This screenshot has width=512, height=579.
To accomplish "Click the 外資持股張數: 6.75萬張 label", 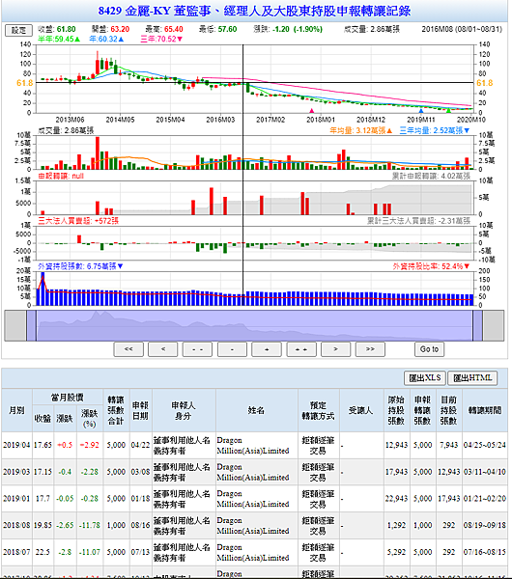I will (x=80, y=266).
